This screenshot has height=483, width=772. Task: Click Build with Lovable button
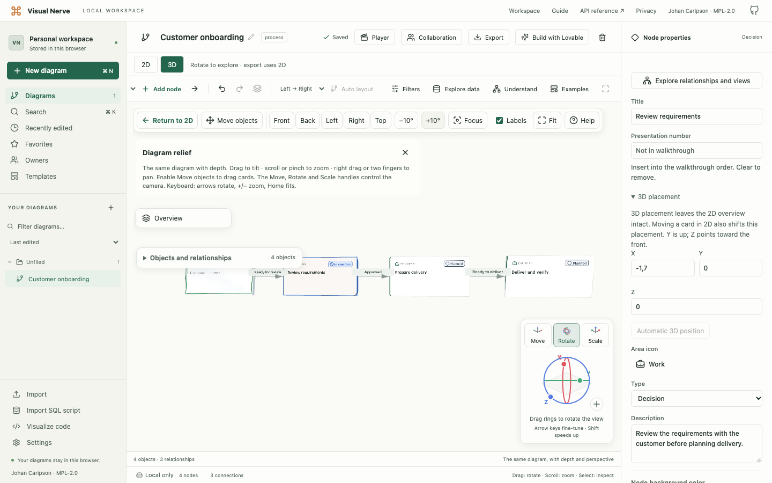pos(552,38)
